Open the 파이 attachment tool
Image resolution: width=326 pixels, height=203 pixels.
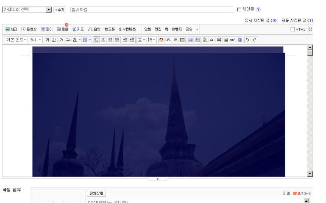[47, 29]
